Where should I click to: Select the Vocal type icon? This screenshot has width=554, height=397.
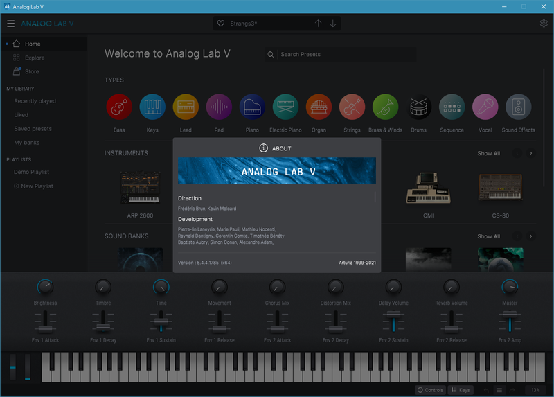(485, 107)
